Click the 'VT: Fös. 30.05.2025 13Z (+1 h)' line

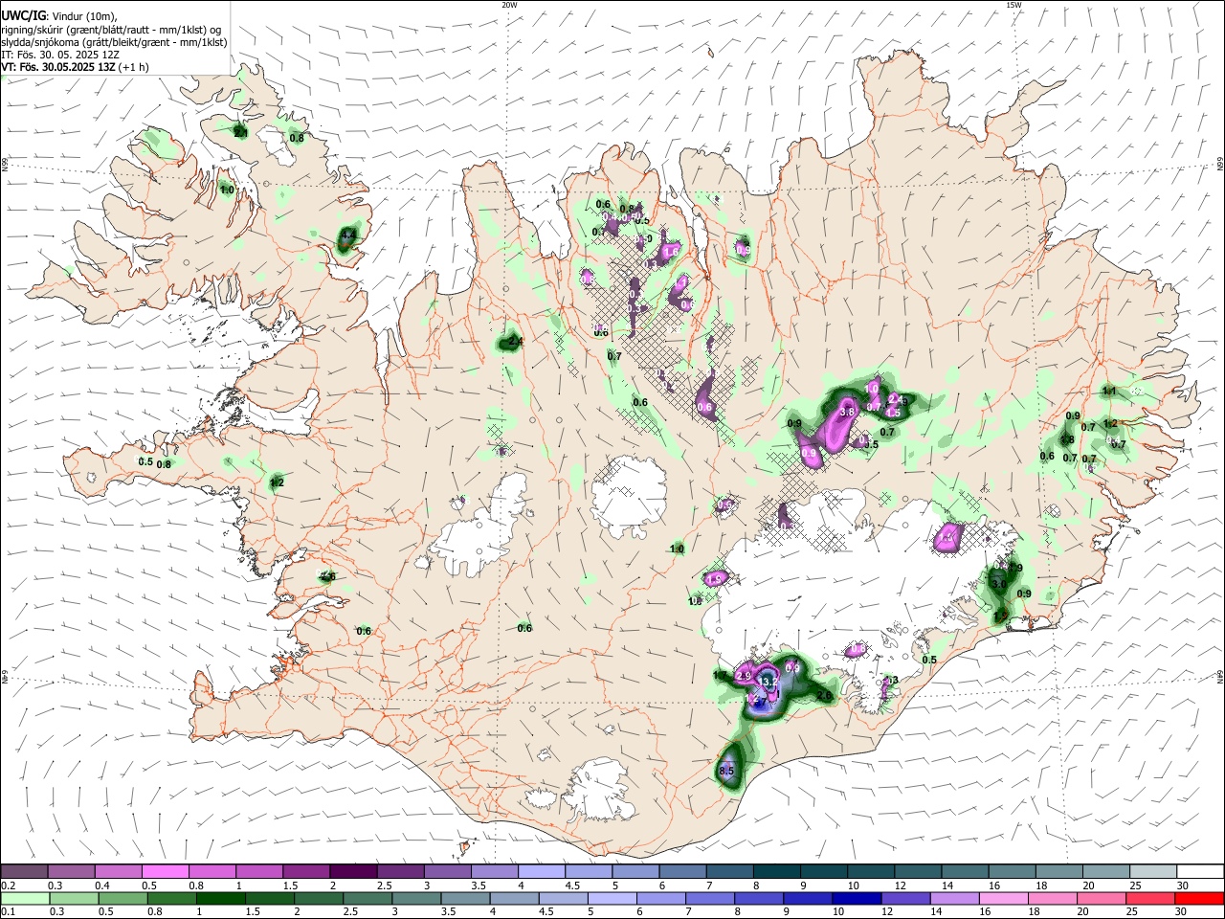75,68
